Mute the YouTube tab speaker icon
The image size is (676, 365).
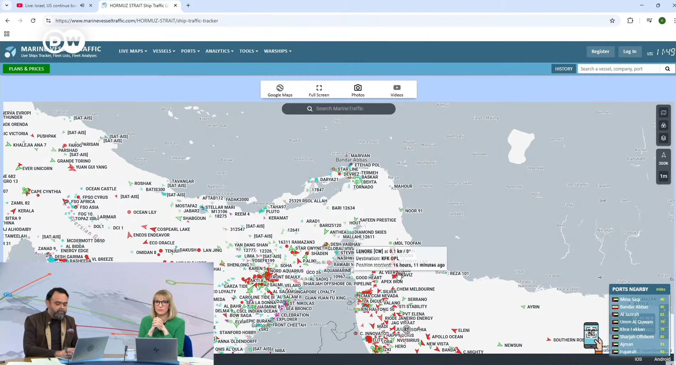tap(82, 5)
